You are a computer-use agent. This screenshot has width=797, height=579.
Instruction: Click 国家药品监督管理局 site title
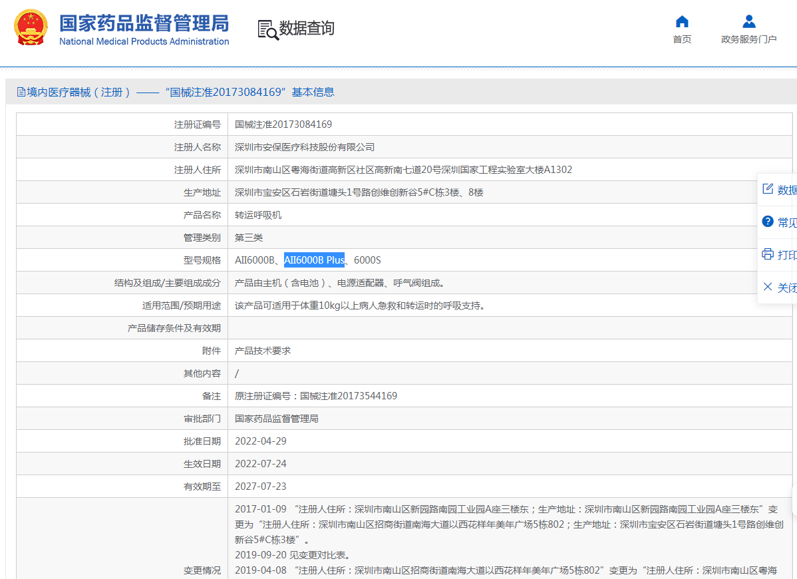(x=144, y=23)
